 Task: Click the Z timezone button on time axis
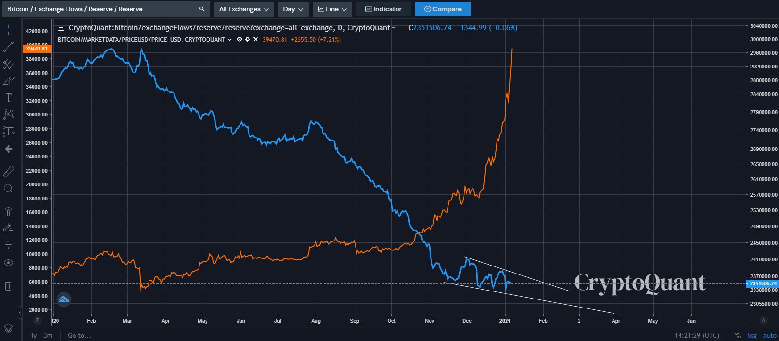point(37,320)
